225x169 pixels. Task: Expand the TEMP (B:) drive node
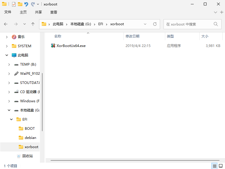point(9,64)
